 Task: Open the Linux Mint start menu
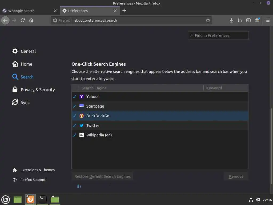[6, 200]
